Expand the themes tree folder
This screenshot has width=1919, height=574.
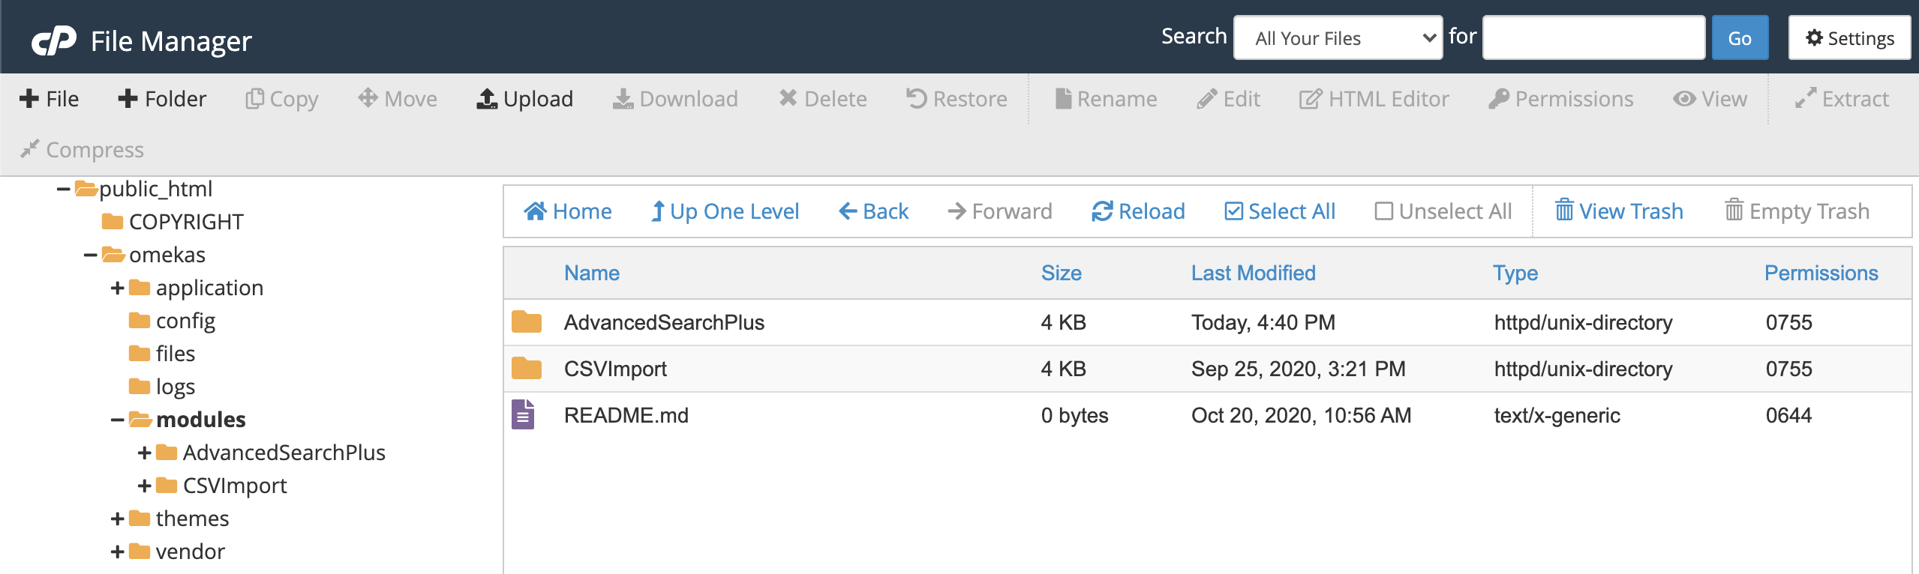coord(118,519)
